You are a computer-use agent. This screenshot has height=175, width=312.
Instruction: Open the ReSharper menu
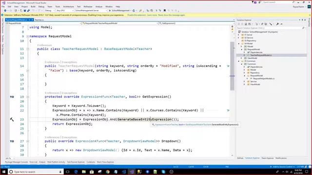(88, 6)
